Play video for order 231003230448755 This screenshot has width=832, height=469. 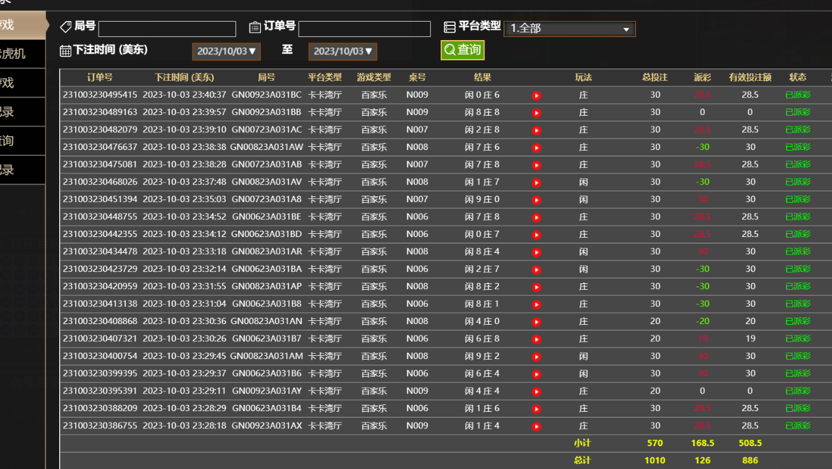tap(537, 218)
